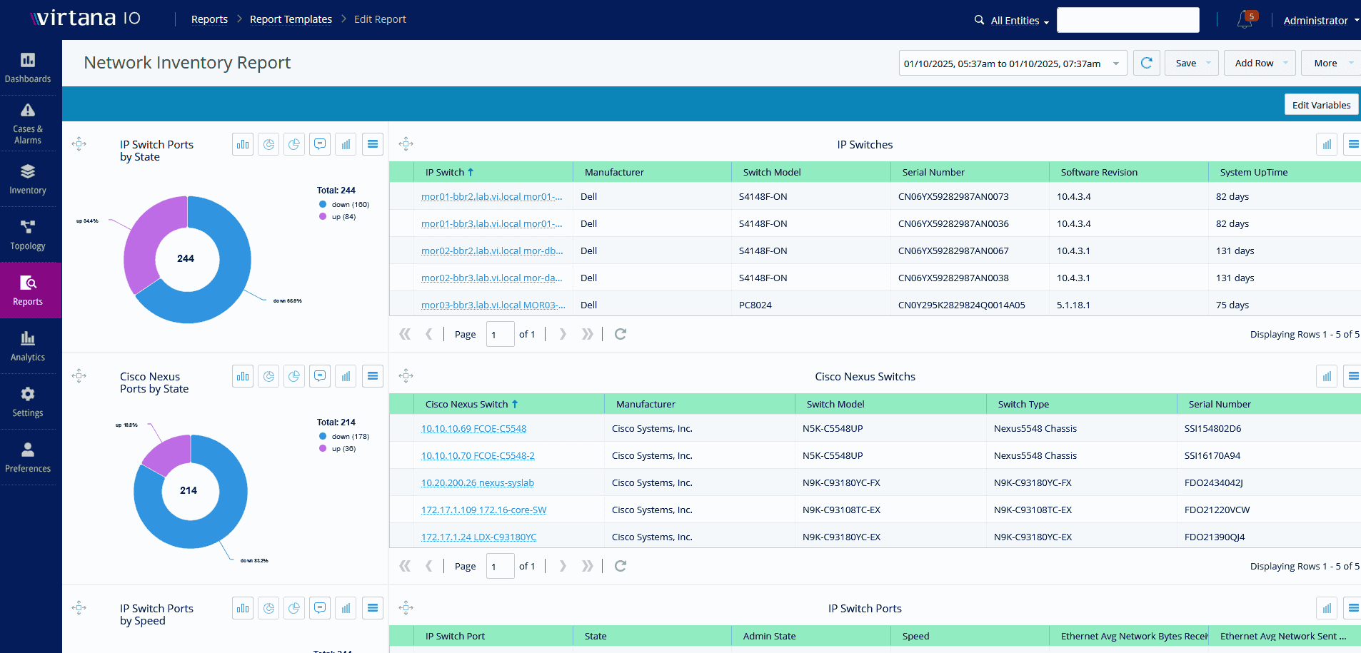Open the date range dropdown

[1116, 64]
